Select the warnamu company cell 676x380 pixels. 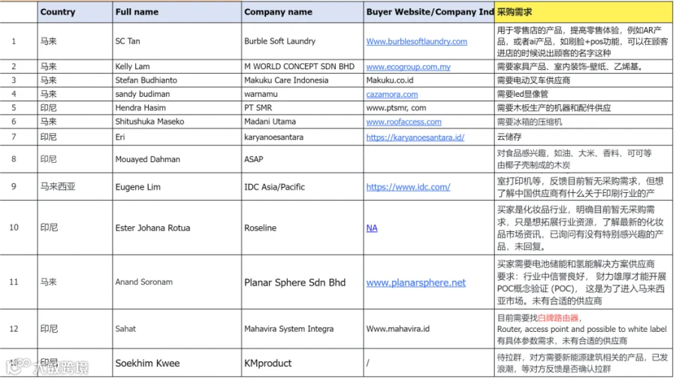point(303,94)
